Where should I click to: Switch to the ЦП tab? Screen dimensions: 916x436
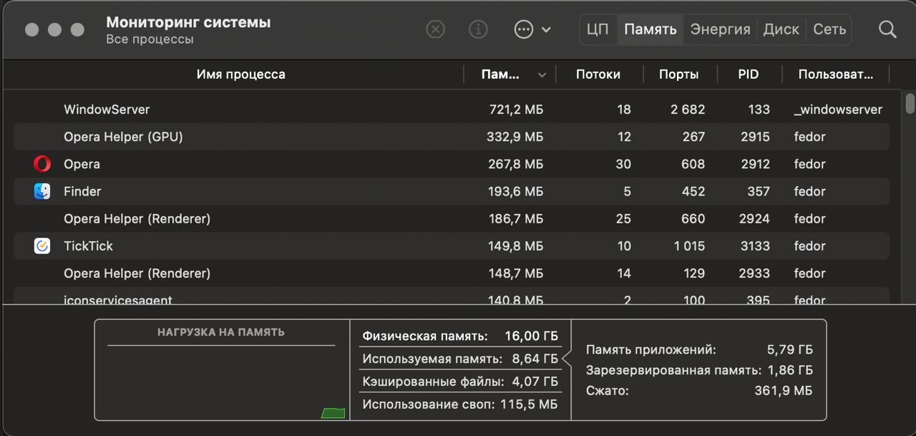[598, 29]
